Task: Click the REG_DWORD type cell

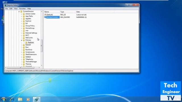Action: click(x=65, y=17)
